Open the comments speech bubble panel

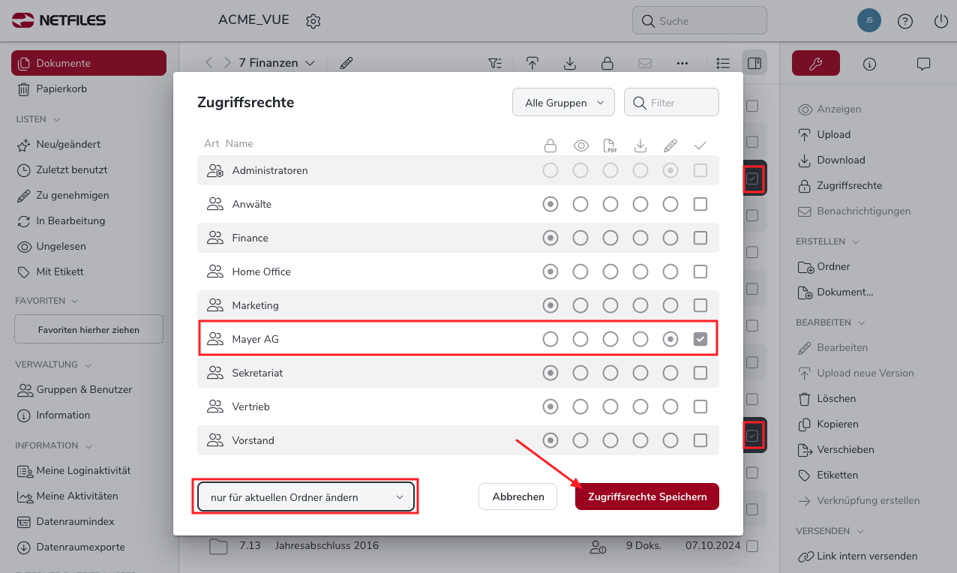923,64
